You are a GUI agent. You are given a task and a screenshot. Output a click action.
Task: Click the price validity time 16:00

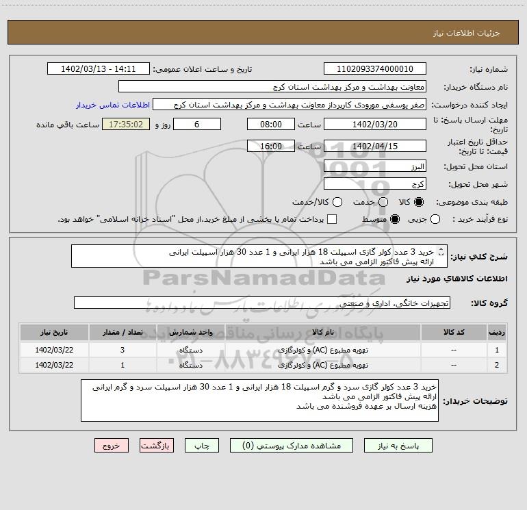(x=271, y=146)
